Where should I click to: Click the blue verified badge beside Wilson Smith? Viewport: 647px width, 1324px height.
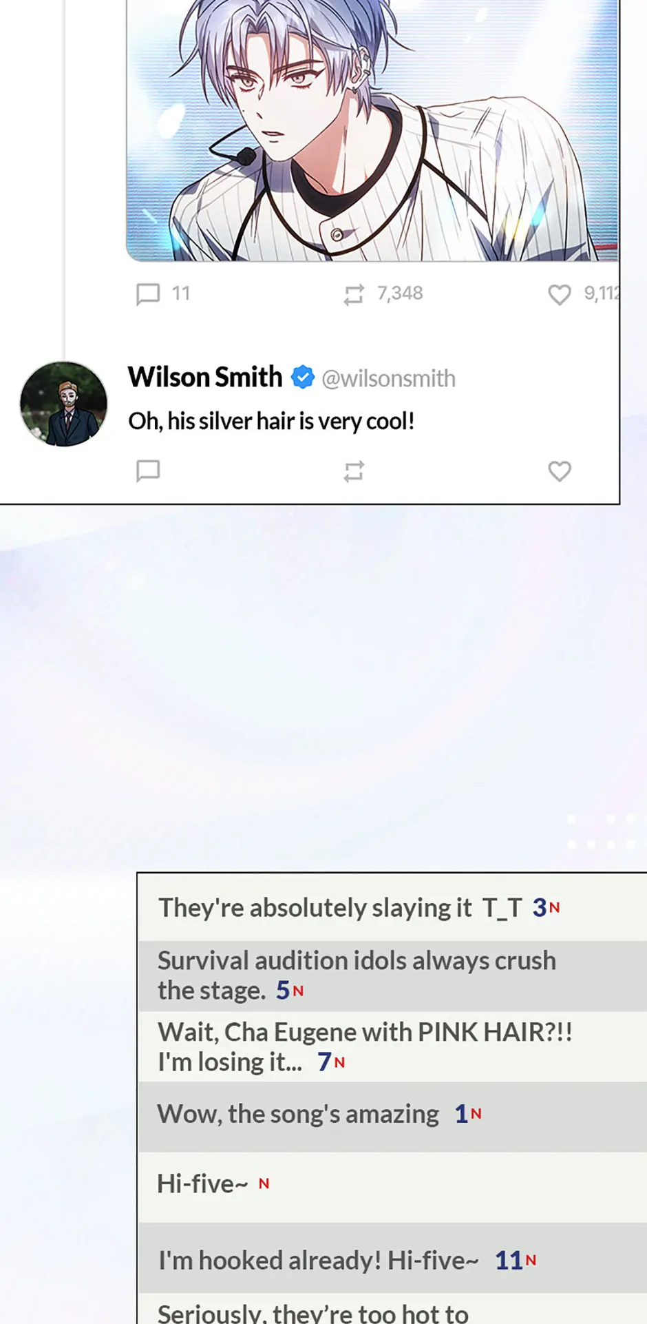click(302, 377)
